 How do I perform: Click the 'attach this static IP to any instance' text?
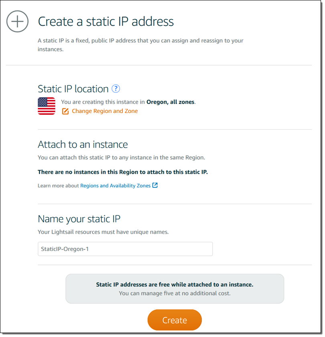coord(121,158)
